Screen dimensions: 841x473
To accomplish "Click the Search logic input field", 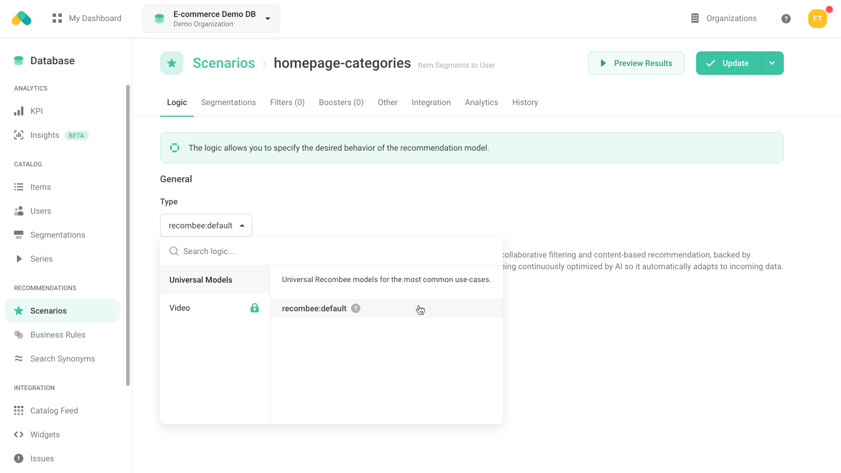I will 331,251.
